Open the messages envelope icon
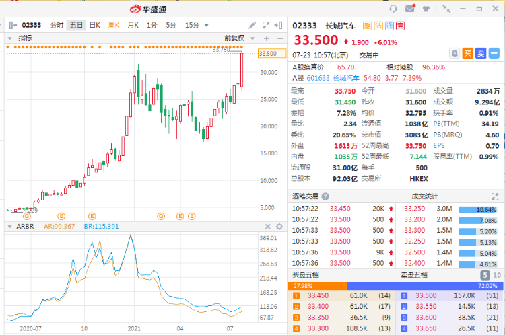505x335 pixels. [x=410, y=8]
